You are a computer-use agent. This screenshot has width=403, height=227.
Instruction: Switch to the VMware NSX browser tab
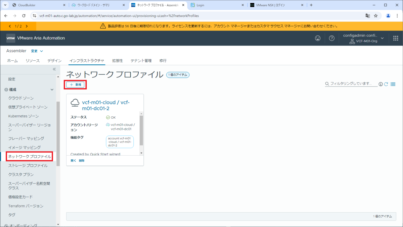277,5
